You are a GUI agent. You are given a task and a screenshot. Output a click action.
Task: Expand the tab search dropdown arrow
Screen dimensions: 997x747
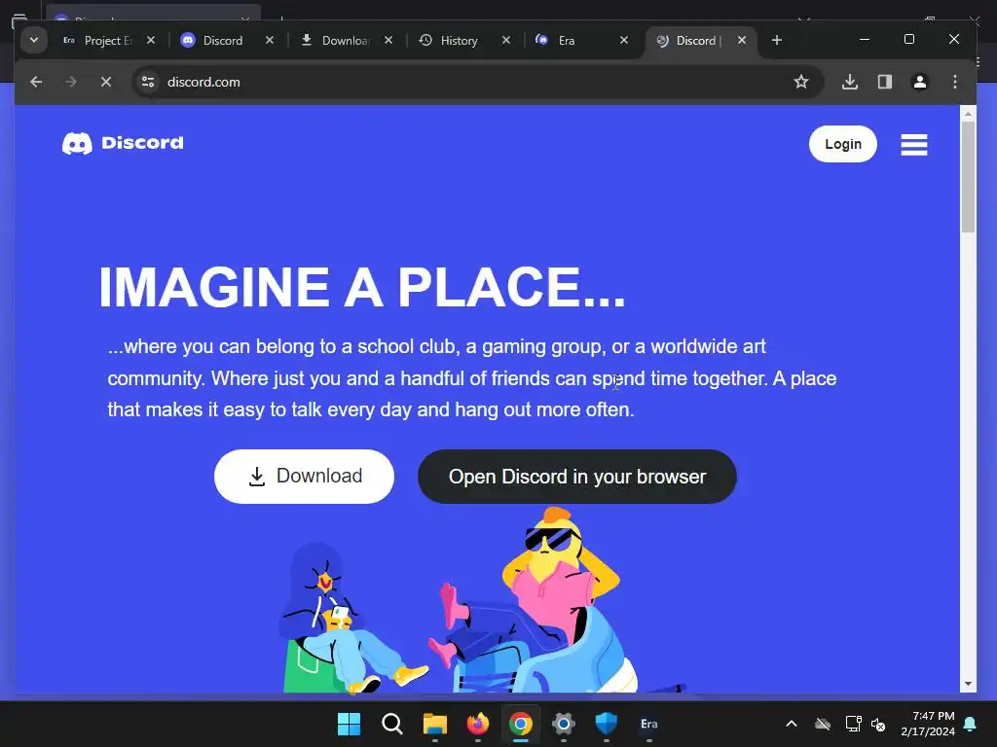click(x=34, y=40)
